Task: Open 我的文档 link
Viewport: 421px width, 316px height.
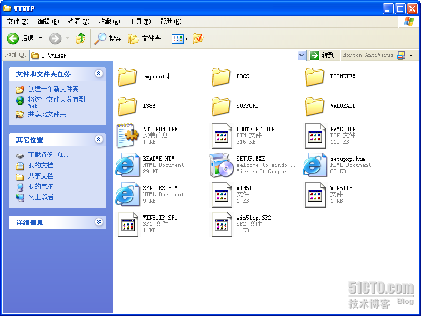Action: click(41, 165)
